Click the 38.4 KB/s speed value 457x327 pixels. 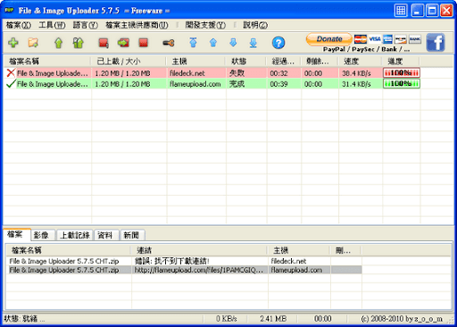click(356, 73)
